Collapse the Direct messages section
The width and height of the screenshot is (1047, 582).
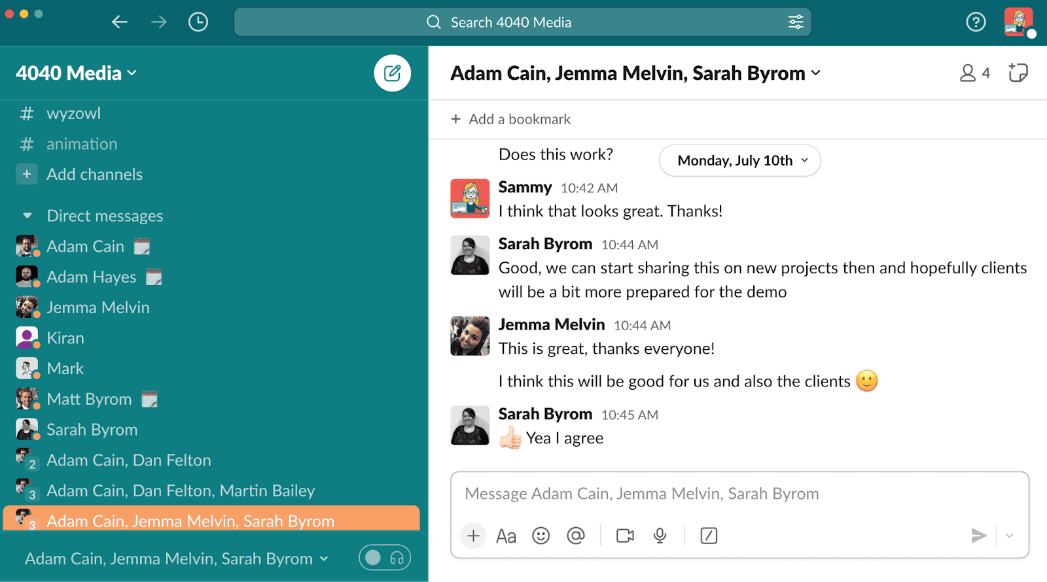tap(27, 216)
